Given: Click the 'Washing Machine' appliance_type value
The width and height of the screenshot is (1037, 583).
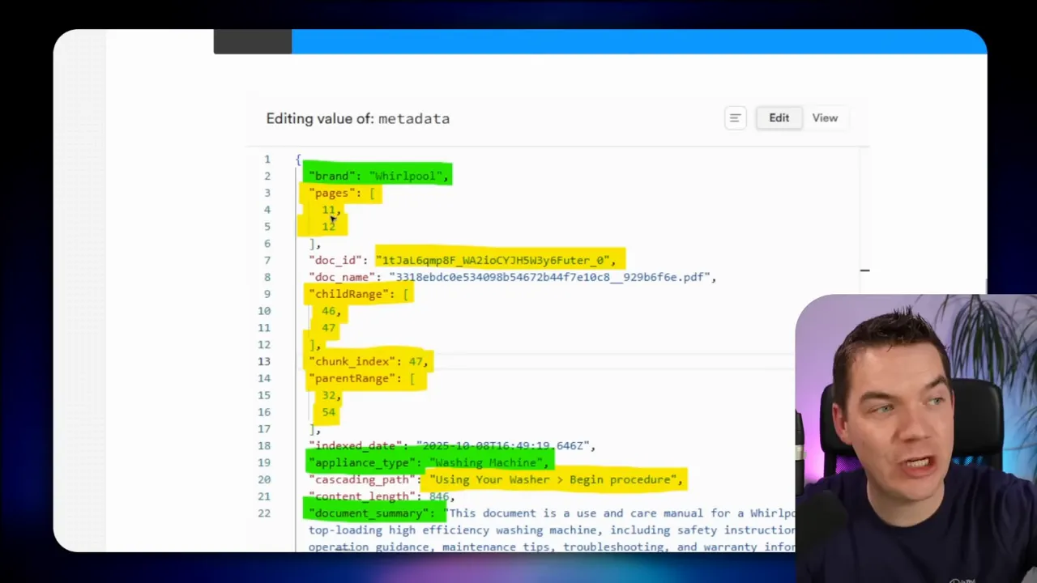Looking at the screenshot, I should (486, 462).
